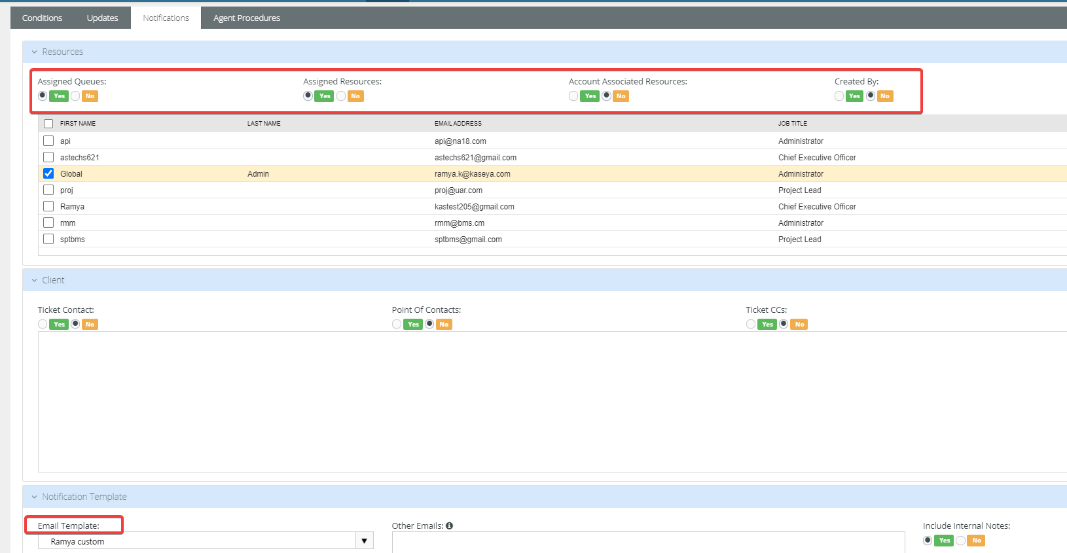Select the Ramya resource row checkbox
Screen dimensions: 1067x553
point(48,206)
